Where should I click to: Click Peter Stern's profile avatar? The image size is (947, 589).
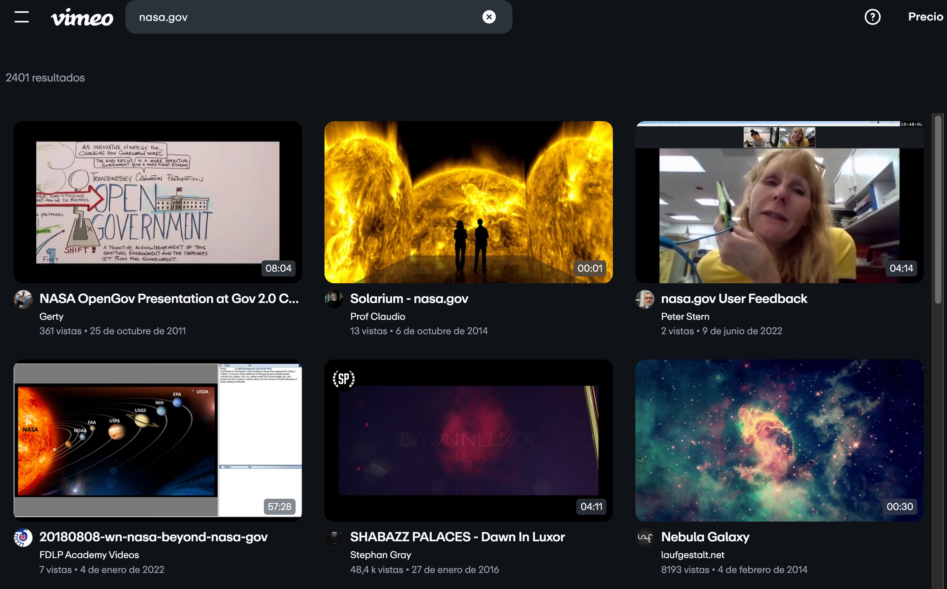[645, 299]
